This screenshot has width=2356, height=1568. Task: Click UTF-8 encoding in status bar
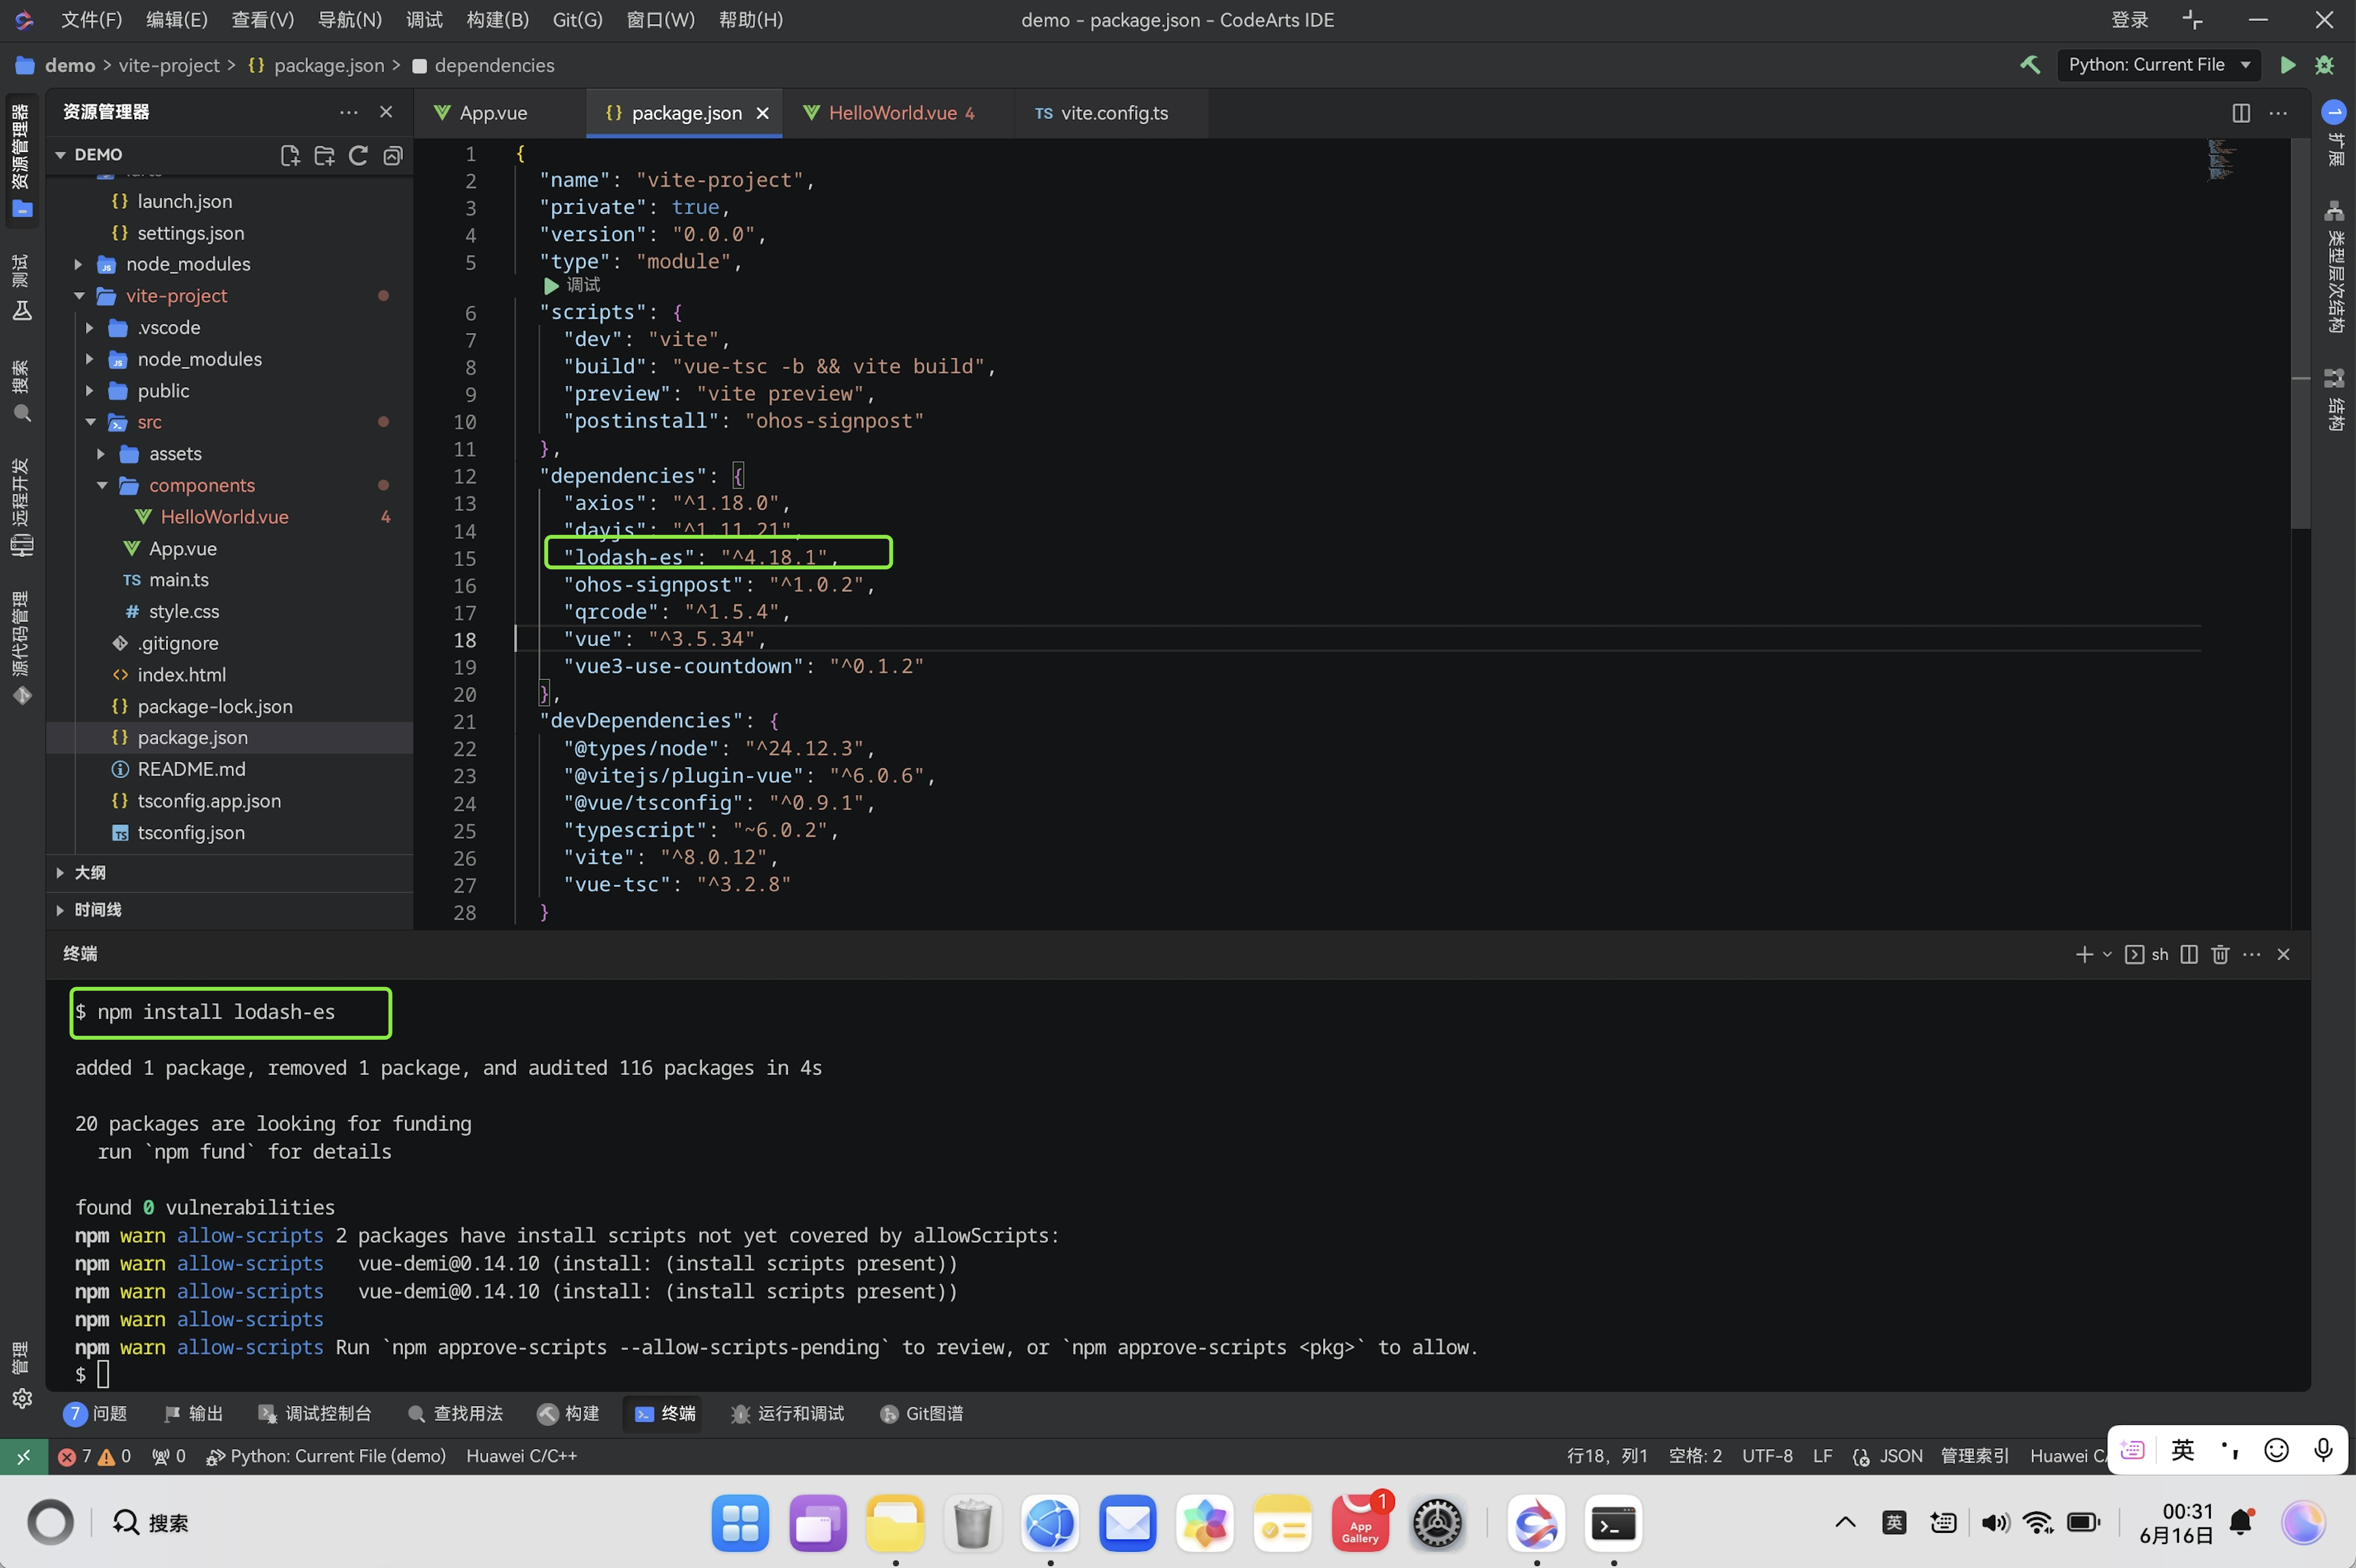click(1767, 1456)
